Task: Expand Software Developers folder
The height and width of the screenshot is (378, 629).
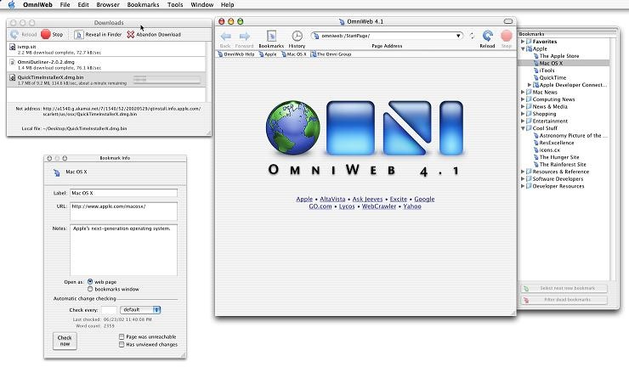Action: (523, 178)
